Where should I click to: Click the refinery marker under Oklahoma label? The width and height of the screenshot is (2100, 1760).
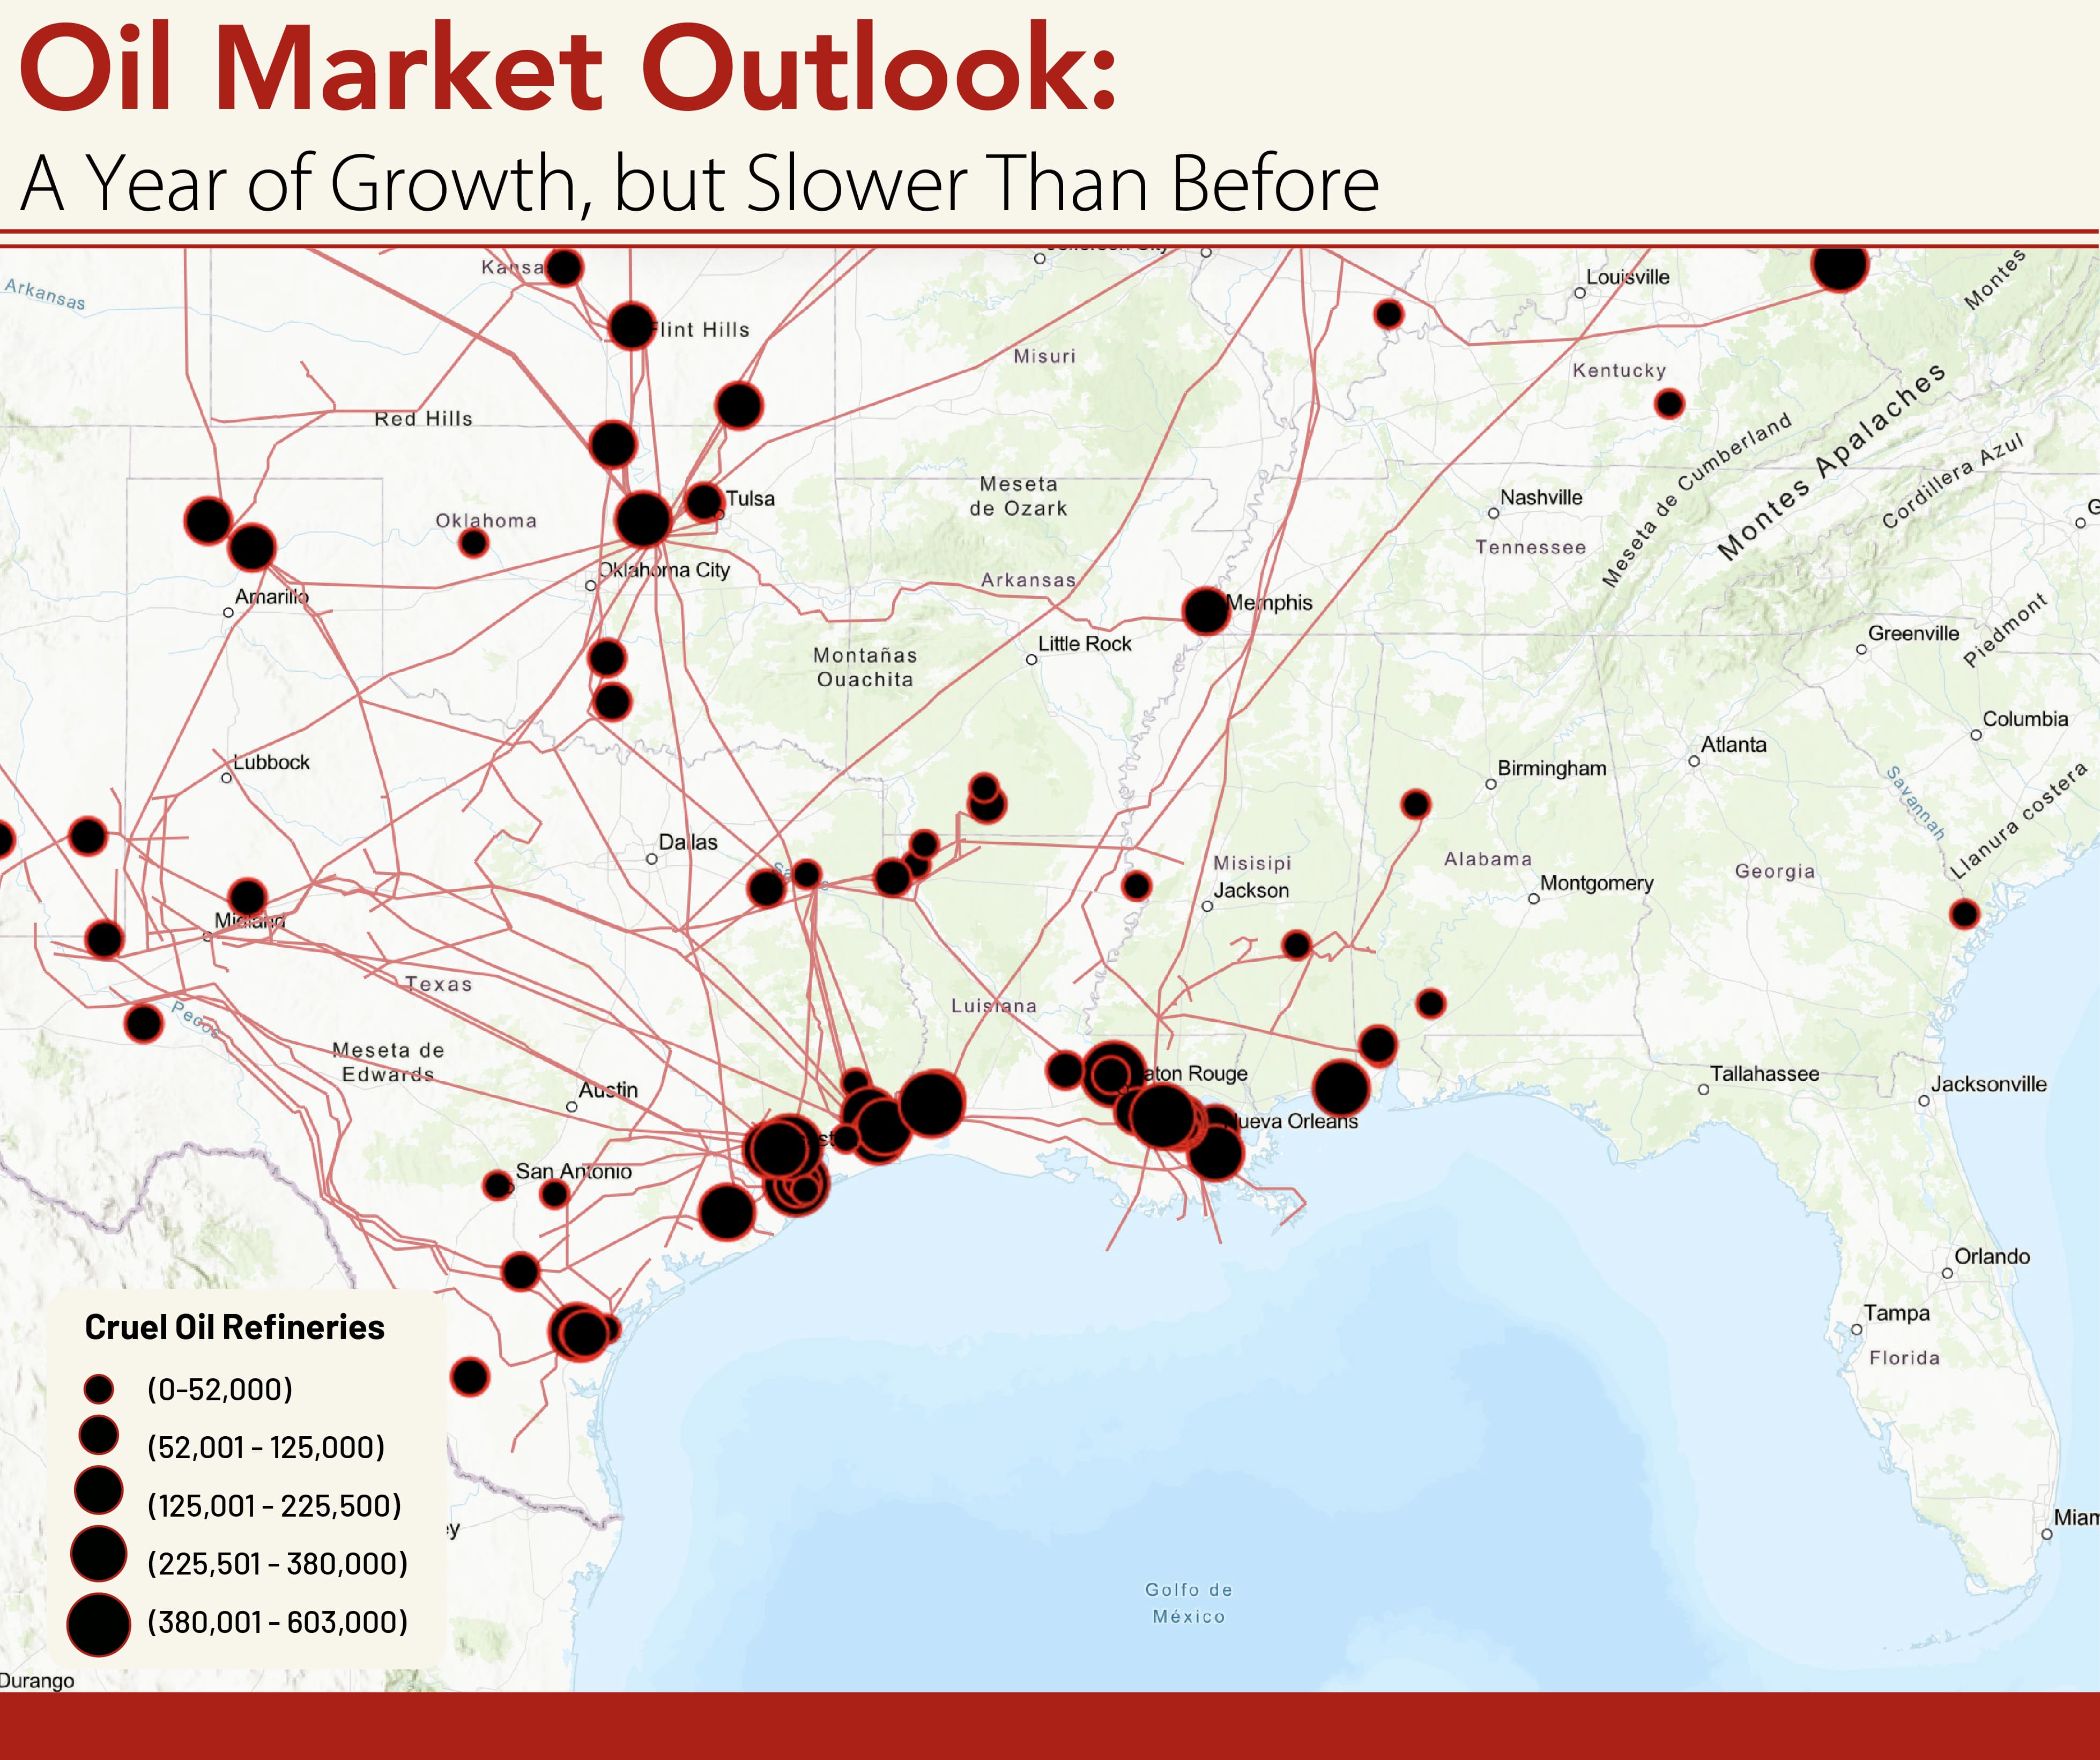[473, 543]
